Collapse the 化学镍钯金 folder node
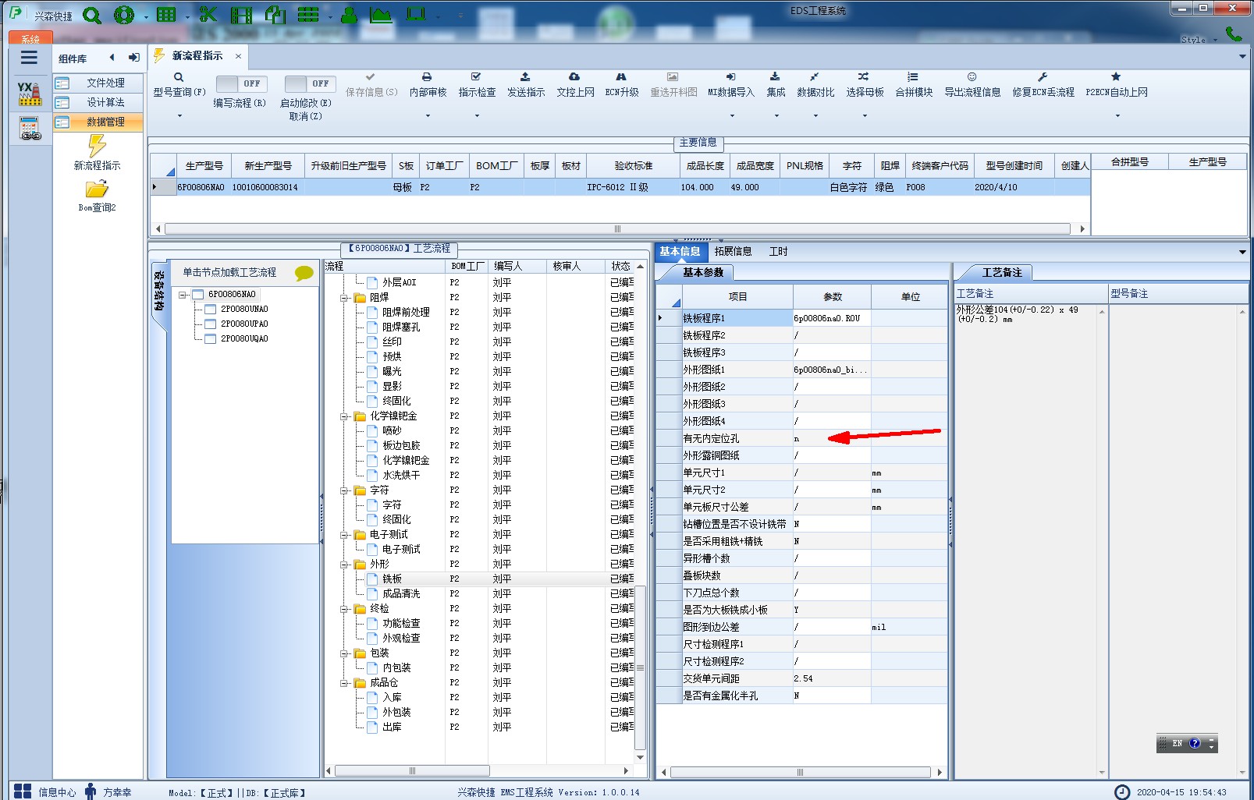 [344, 416]
